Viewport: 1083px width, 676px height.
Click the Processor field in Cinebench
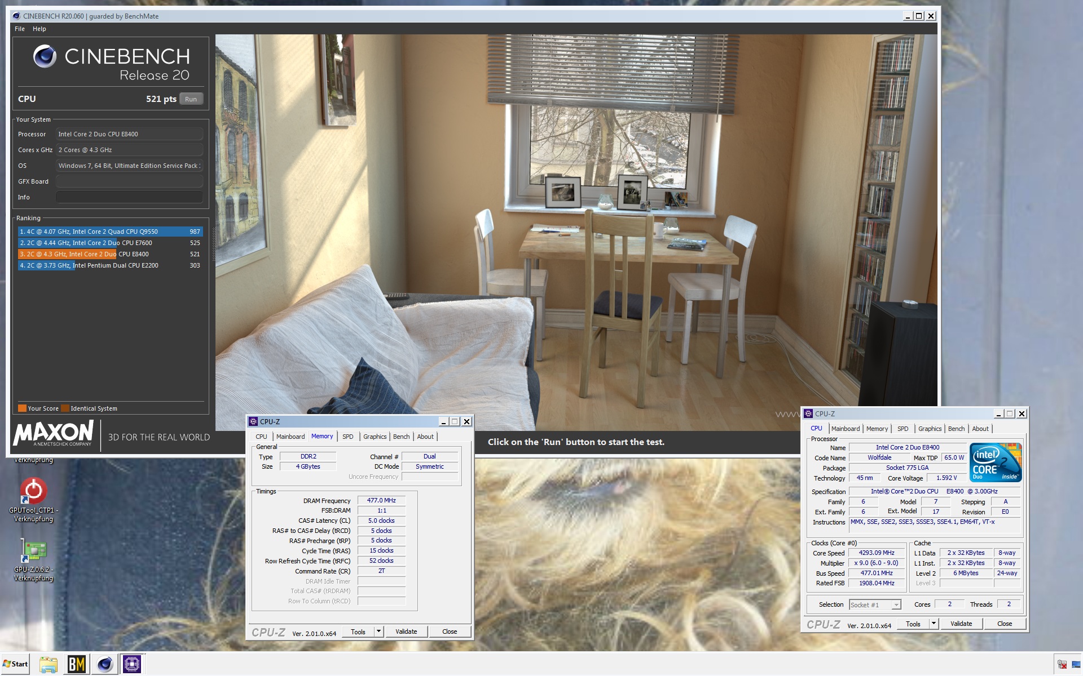pos(129,134)
